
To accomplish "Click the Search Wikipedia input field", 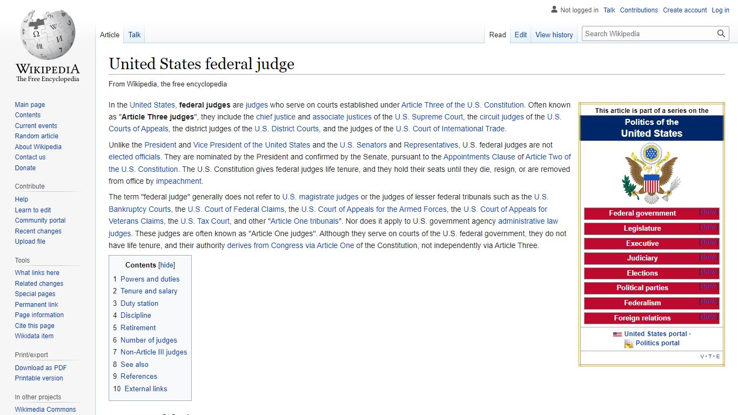I will pos(649,34).
